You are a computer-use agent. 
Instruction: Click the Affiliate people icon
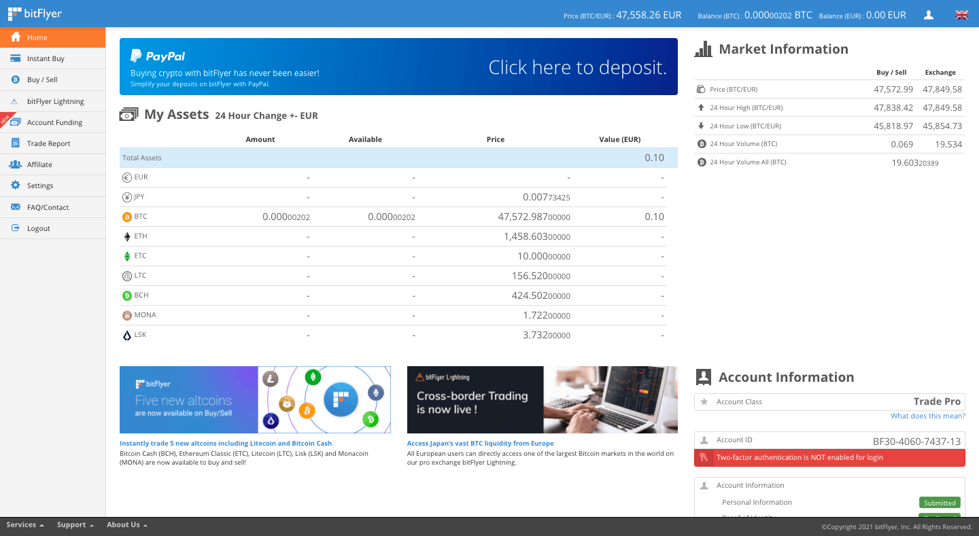click(x=15, y=164)
